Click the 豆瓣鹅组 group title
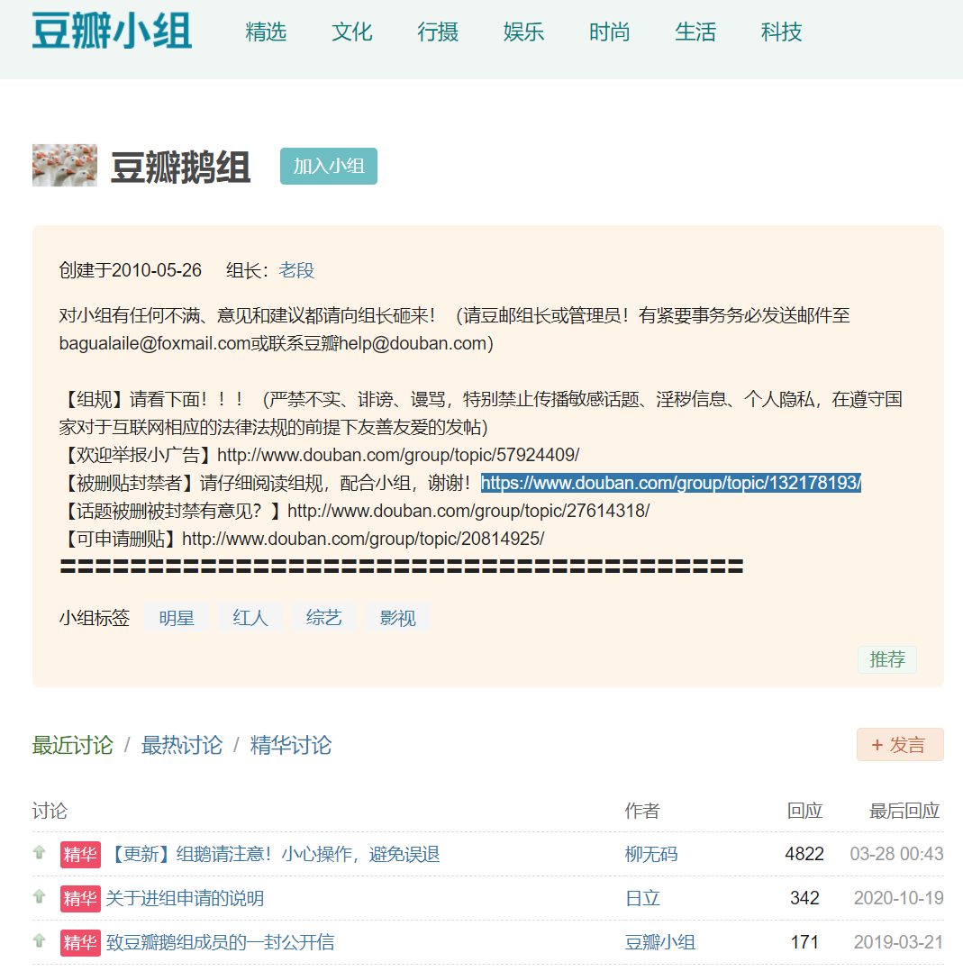This screenshot has width=963, height=971. (x=180, y=167)
